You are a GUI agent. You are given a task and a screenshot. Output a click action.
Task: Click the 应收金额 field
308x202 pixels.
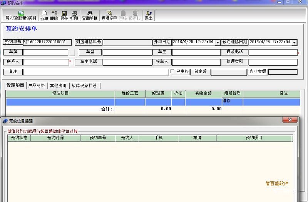tap(283, 72)
